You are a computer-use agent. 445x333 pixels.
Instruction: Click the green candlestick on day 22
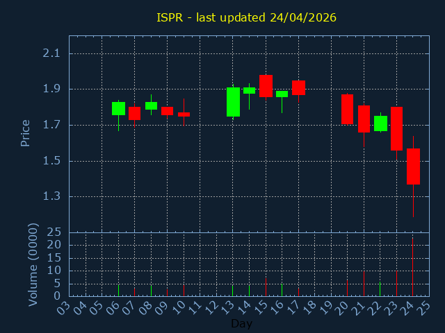point(380,123)
